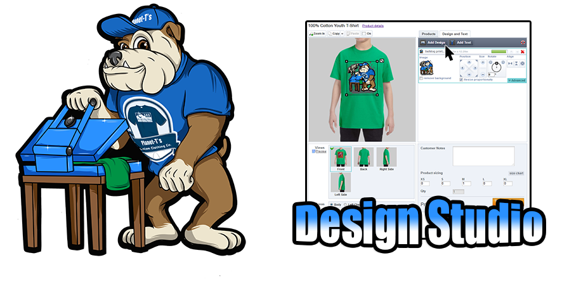Rotate the design counterclockwise
The width and height of the screenshot is (588, 286).
point(490,62)
